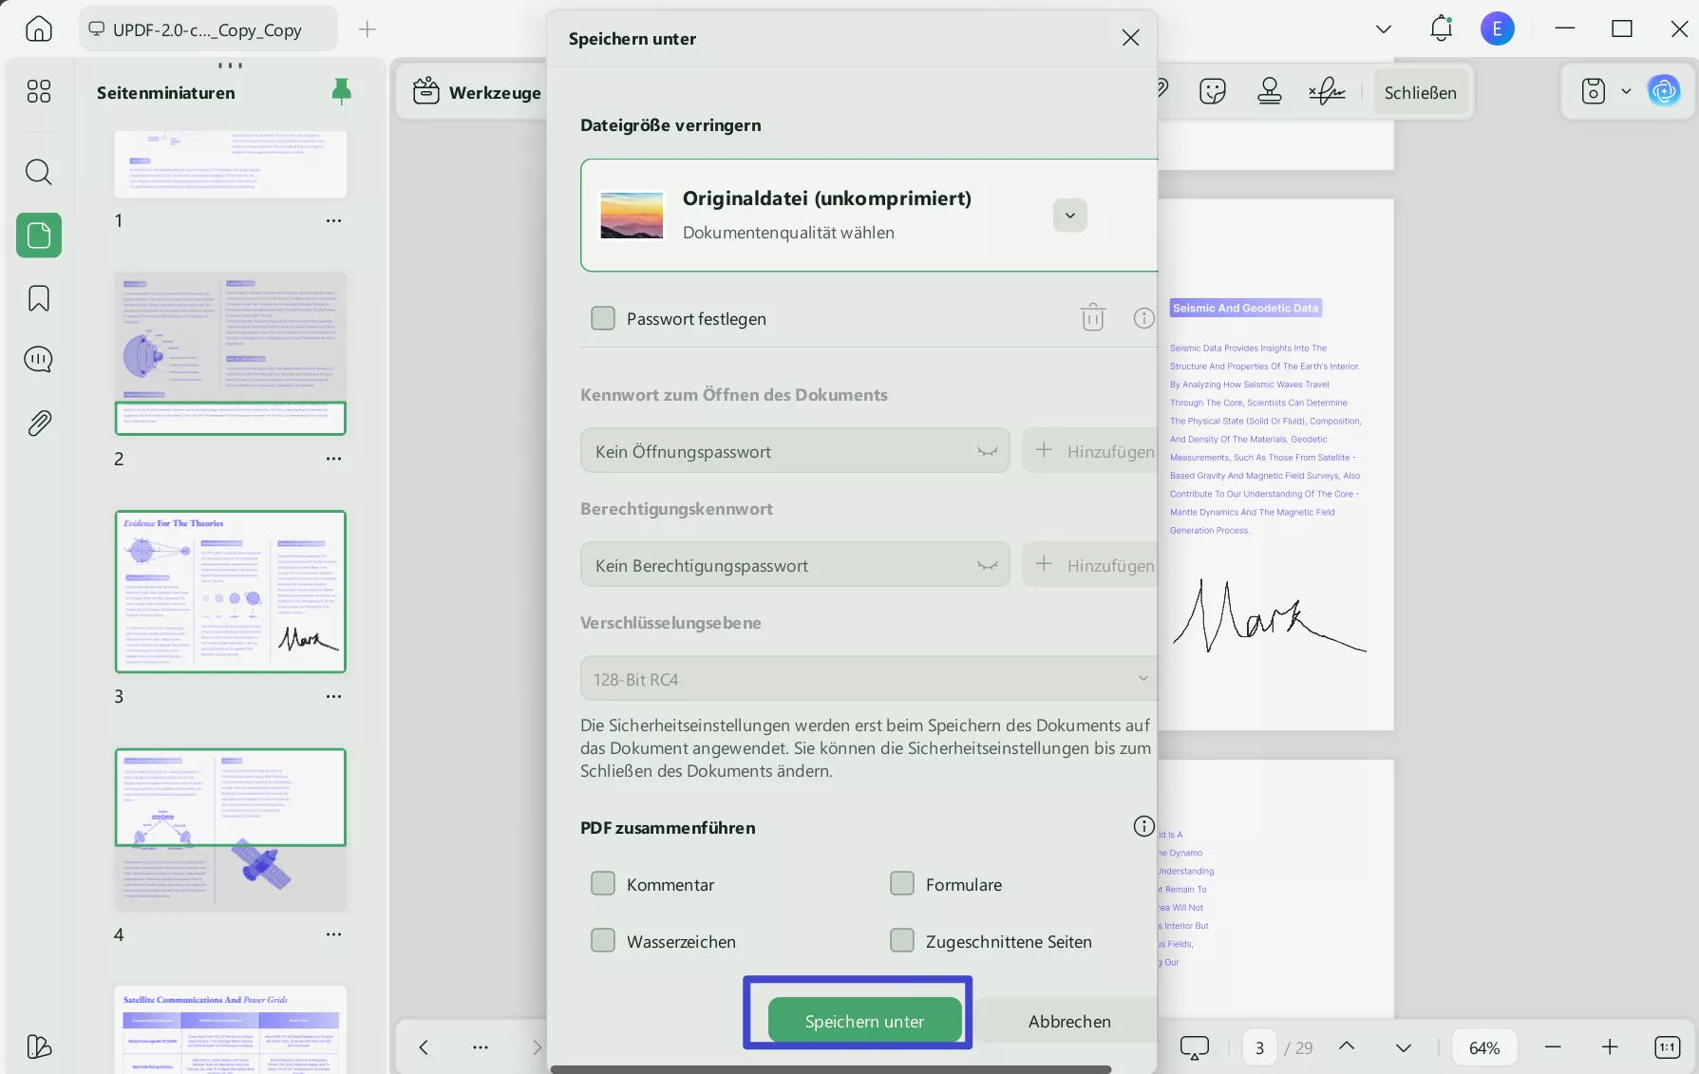
Task: Enable the Passwort festlegen checkbox
Action: click(603, 317)
